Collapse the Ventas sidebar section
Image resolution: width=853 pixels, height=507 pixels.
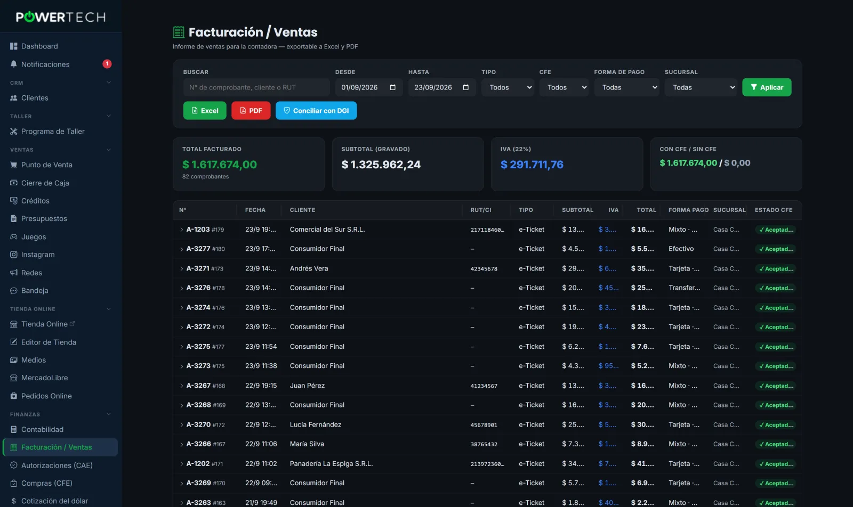click(109, 150)
